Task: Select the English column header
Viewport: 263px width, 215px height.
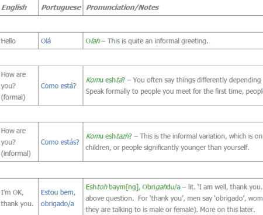Action: coord(14,8)
